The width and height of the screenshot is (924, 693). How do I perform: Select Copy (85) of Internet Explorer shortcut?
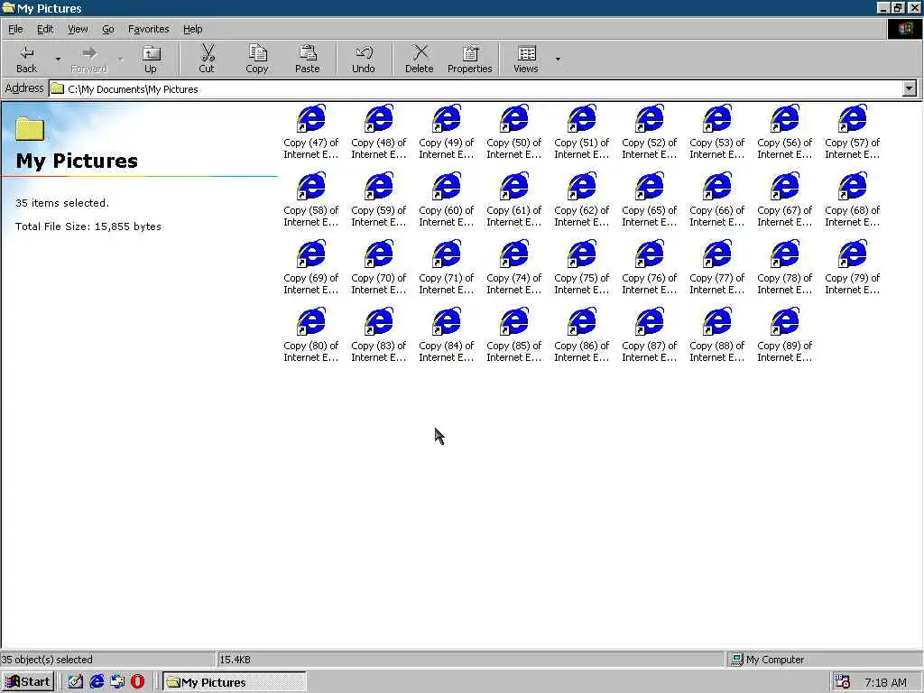click(x=514, y=335)
